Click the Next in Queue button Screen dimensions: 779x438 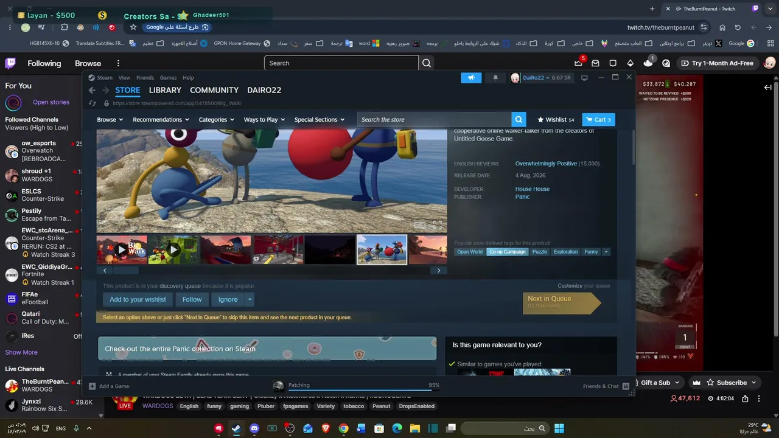[x=561, y=302]
